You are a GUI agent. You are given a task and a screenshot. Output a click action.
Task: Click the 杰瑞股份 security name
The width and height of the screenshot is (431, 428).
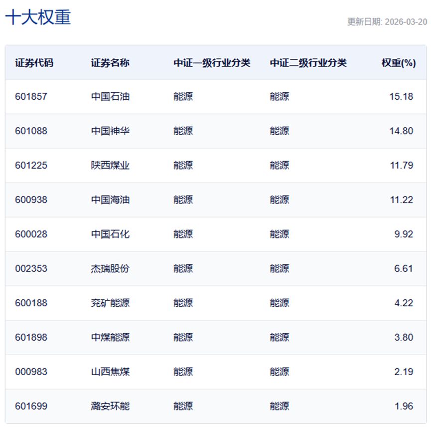(x=110, y=268)
